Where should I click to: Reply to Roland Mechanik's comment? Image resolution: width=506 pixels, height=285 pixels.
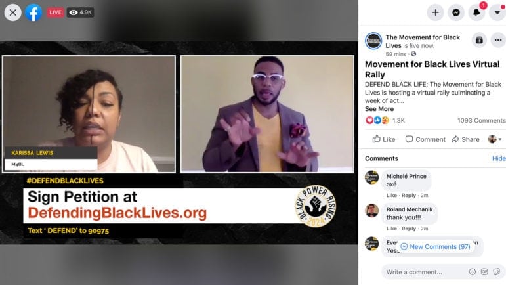click(409, 229)
